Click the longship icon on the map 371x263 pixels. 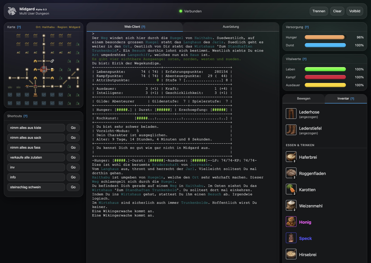pos(35,95)
